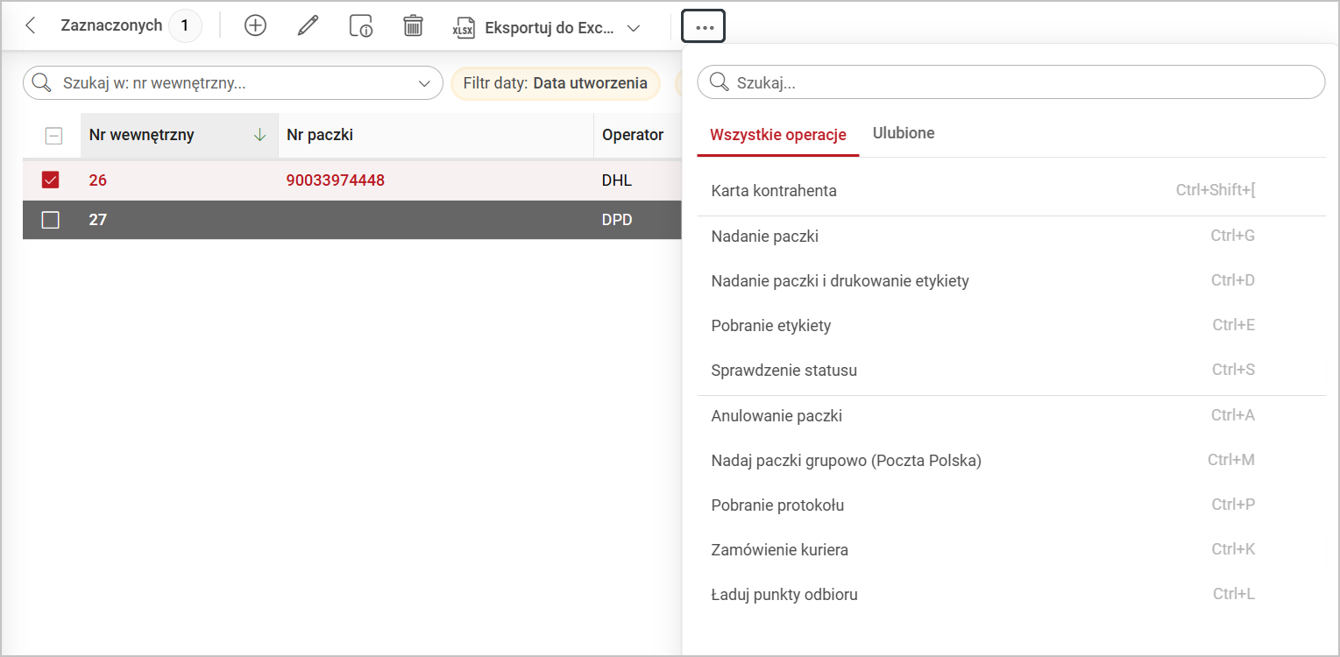Check the checkbox for row 27
The width and height of the screenshot is (1340, 657).
pyautogui.click(x=51, y=220)
